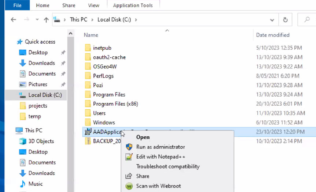Open the address bar history dropdown
This screenshot has height=192, width=316.
(x=272, y=20)
